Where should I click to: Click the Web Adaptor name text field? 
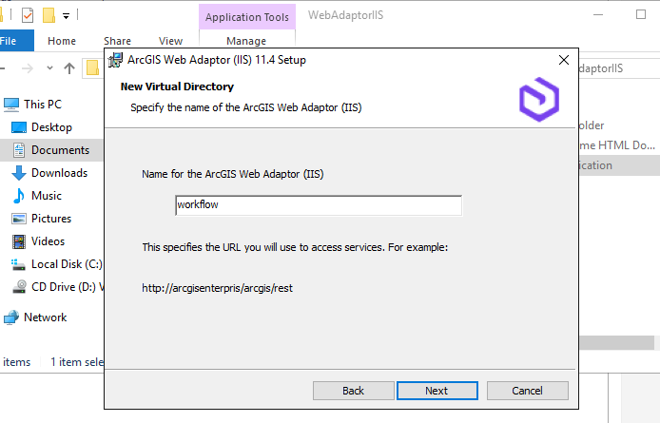[319, 205]
